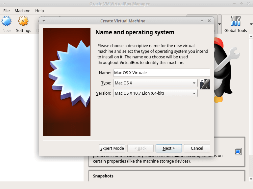Viewport: 253px width, 189px height.
Task: Expand the Global Tools dropdown arrow
Action: tap(251, 24)
